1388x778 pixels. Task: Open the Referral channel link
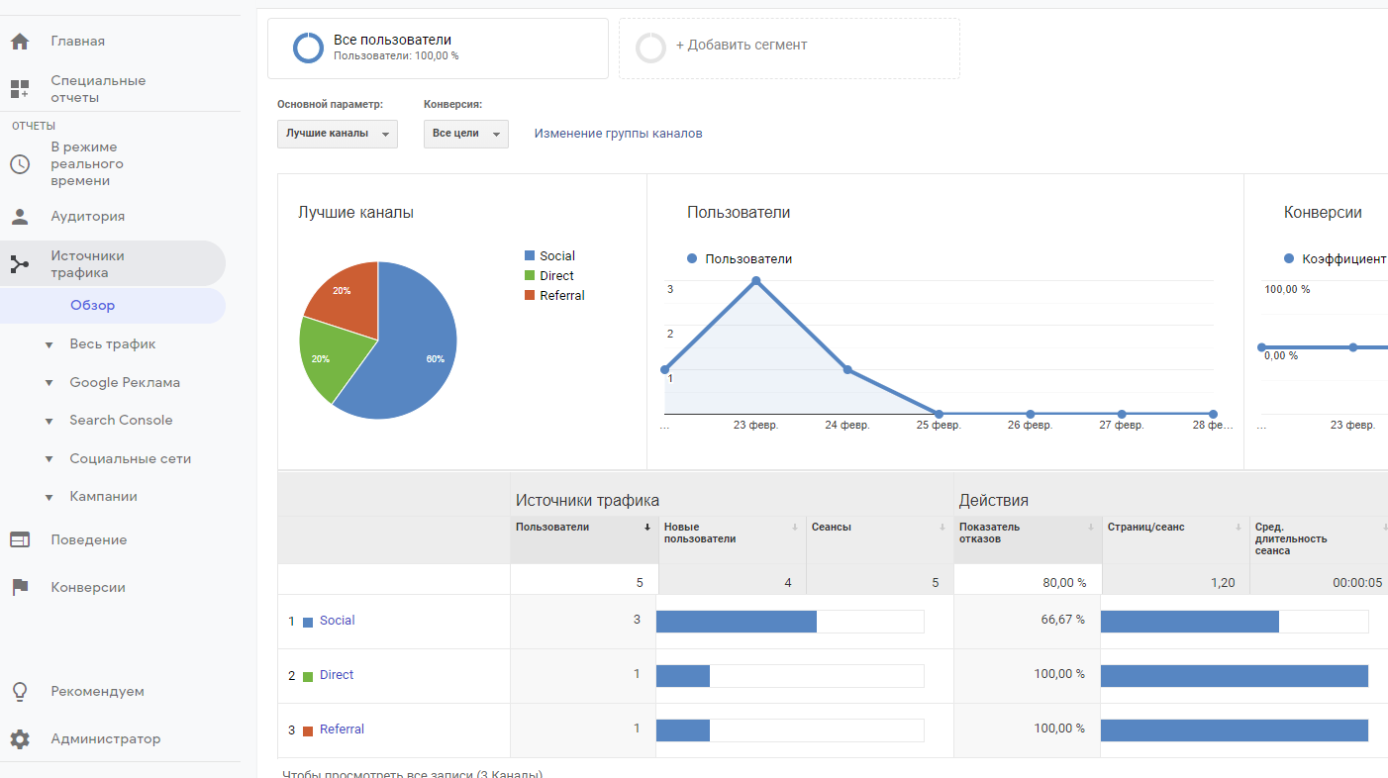342,729
